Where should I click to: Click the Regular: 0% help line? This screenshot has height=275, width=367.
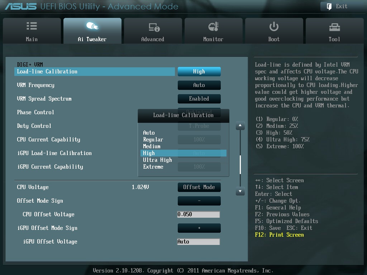[277, 119]
